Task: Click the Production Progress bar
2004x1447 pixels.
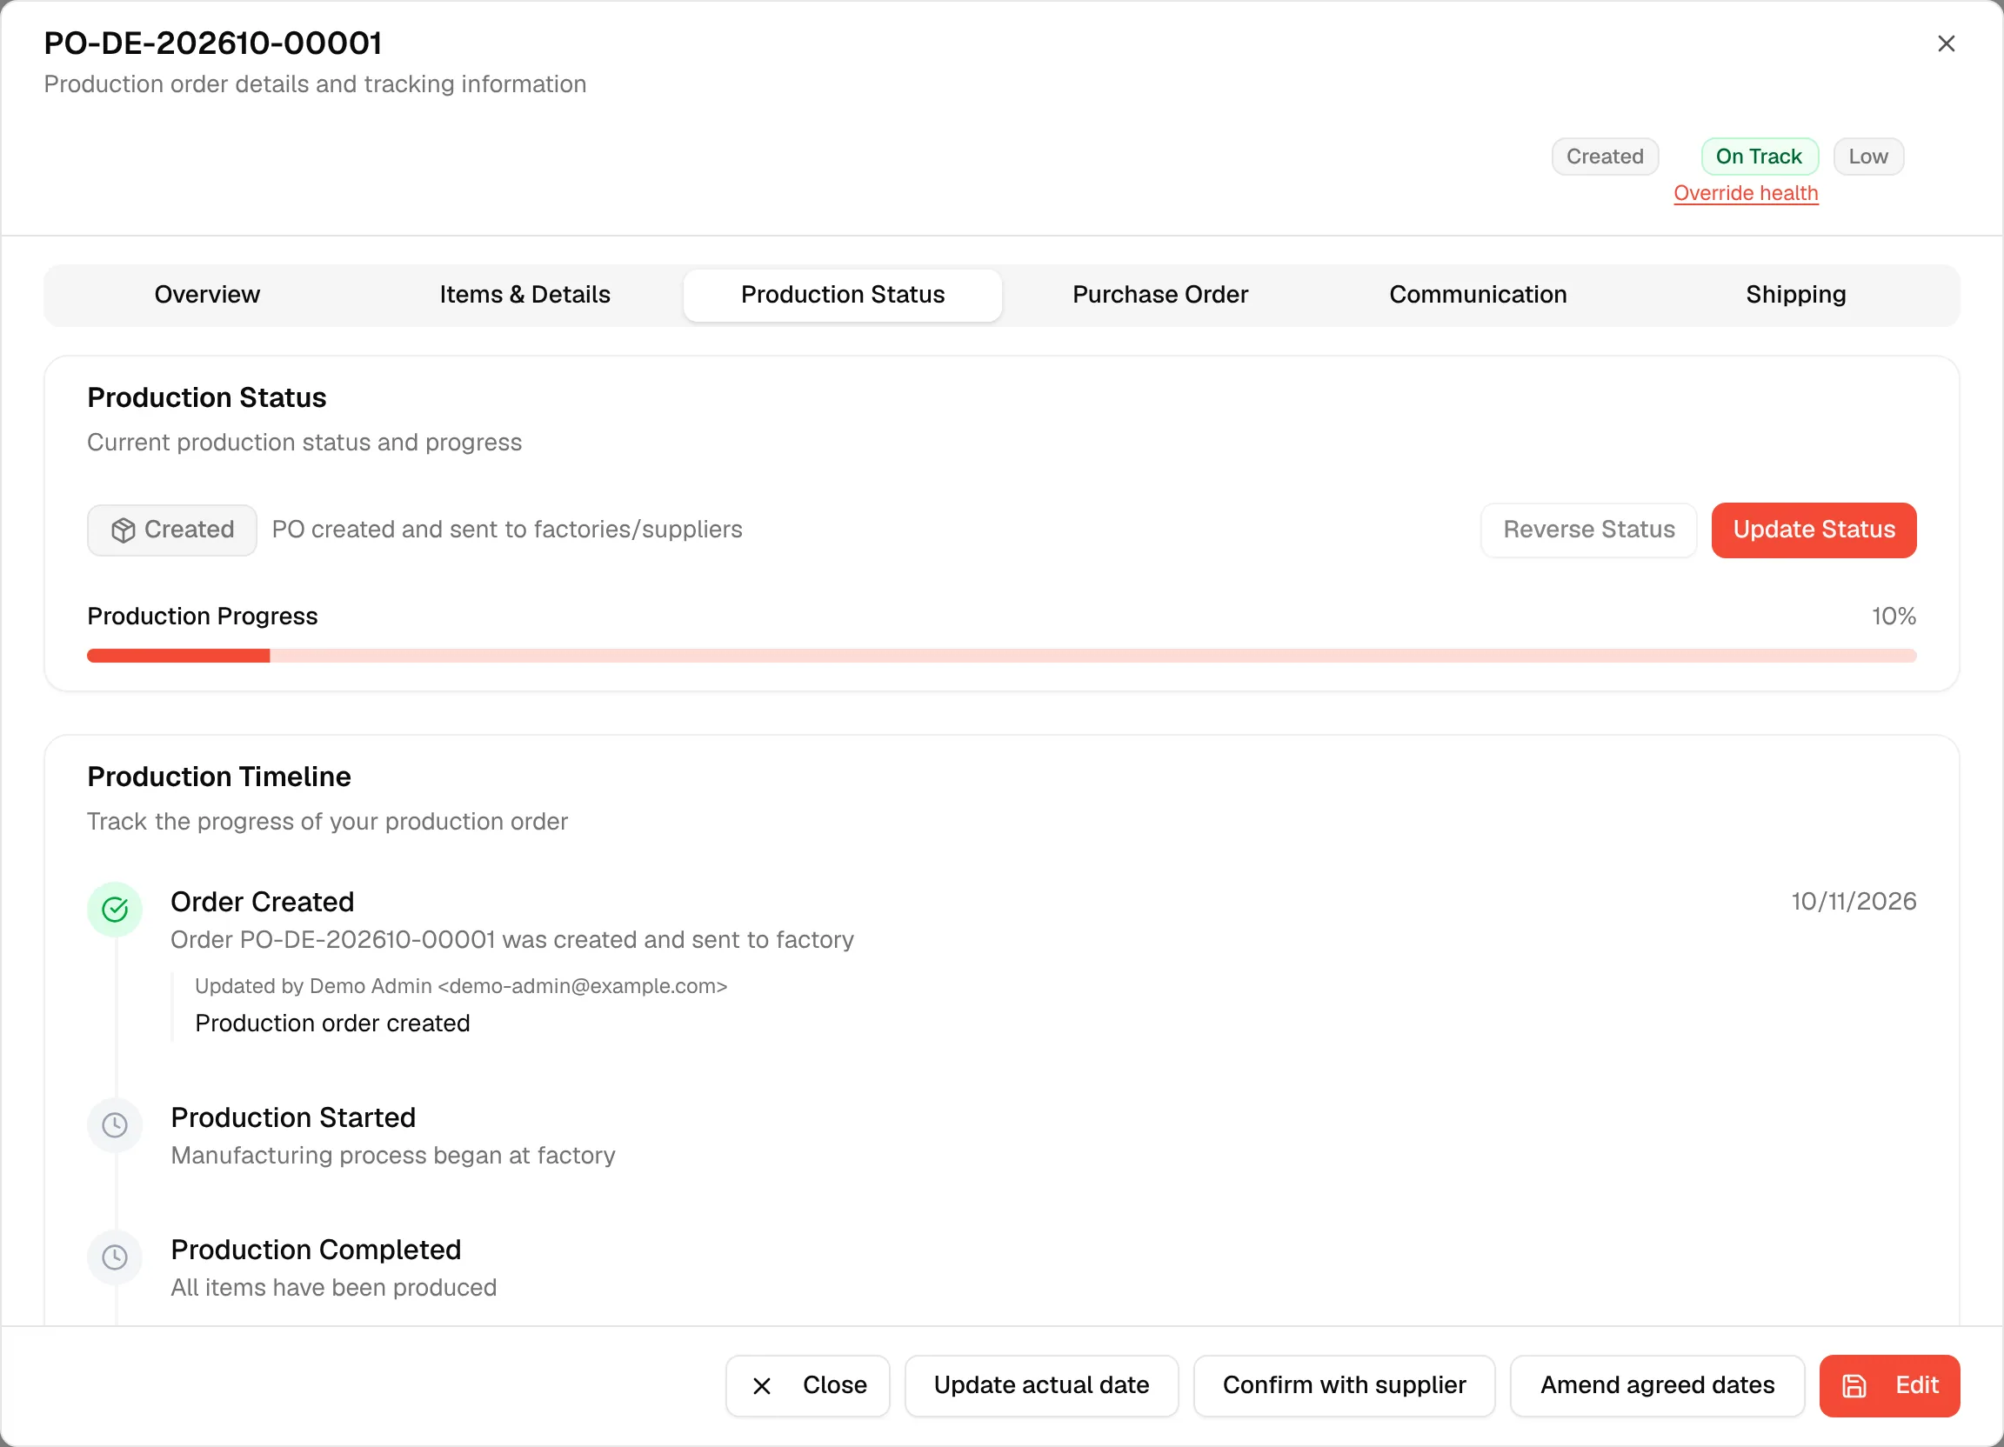Action: coord(1001,656)
